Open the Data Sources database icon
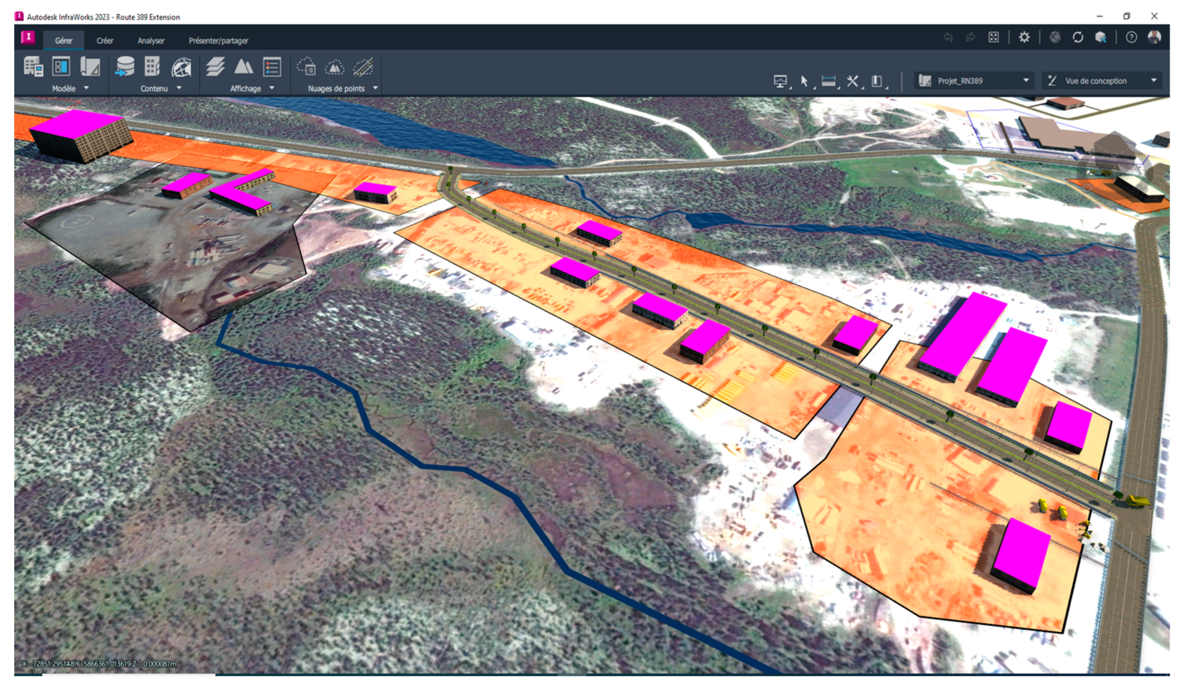The width and height of the screenshot is (1186, 693). [125, 67]
